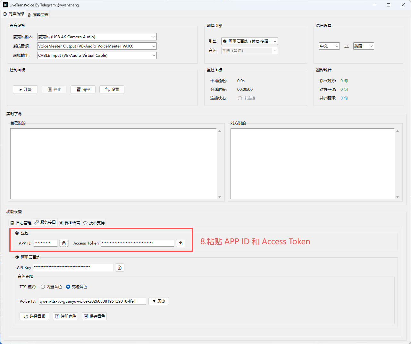411x344 pixels.
Task: Click 保存音色 button
Action: tap(94, 316)
